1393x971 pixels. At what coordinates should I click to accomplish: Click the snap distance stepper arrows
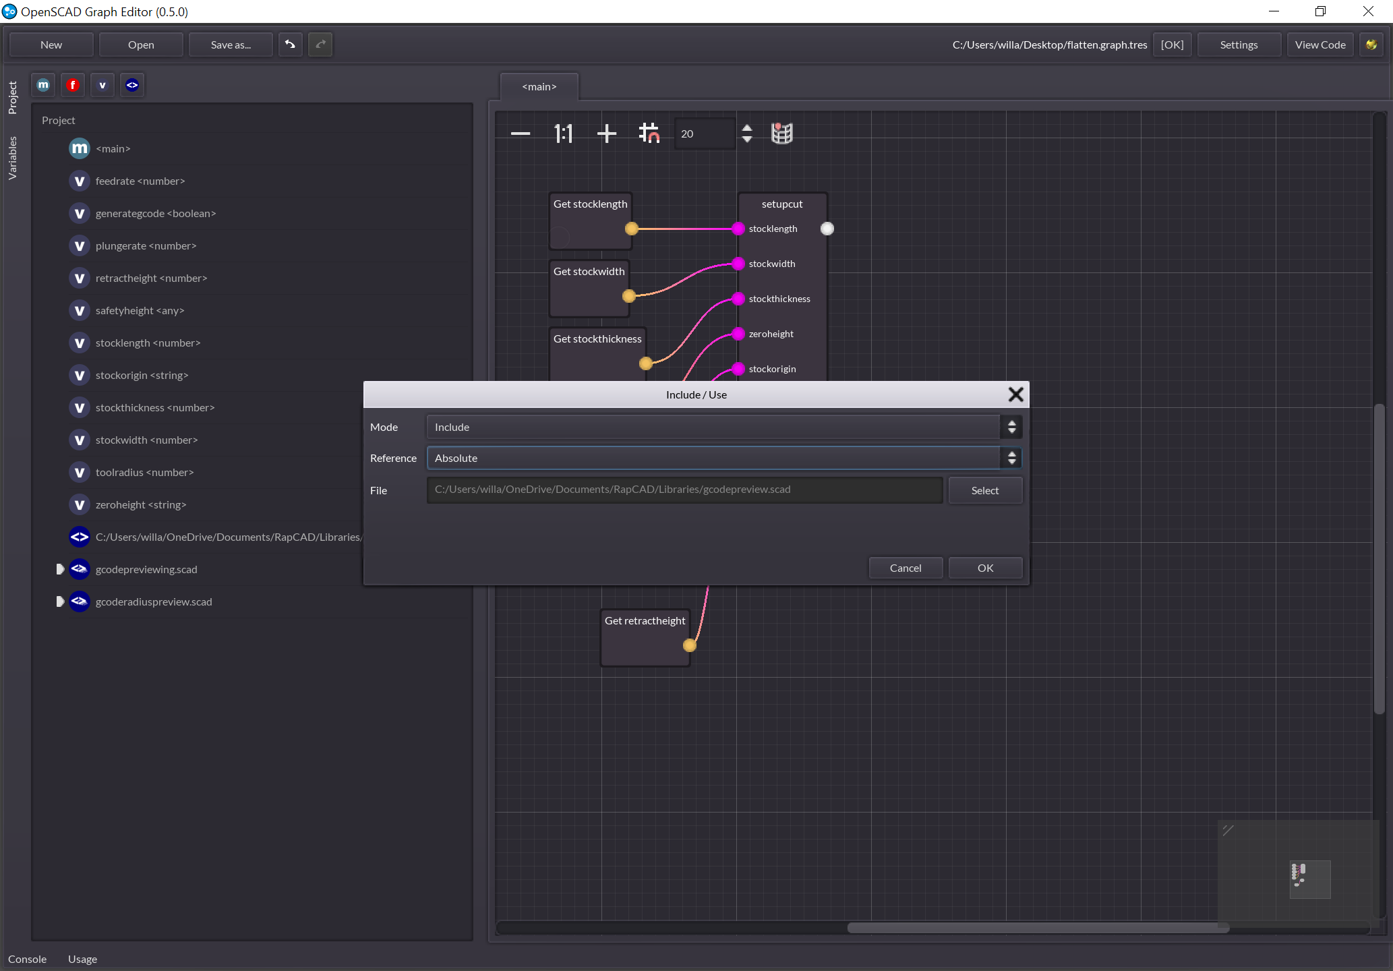[747, 134]
